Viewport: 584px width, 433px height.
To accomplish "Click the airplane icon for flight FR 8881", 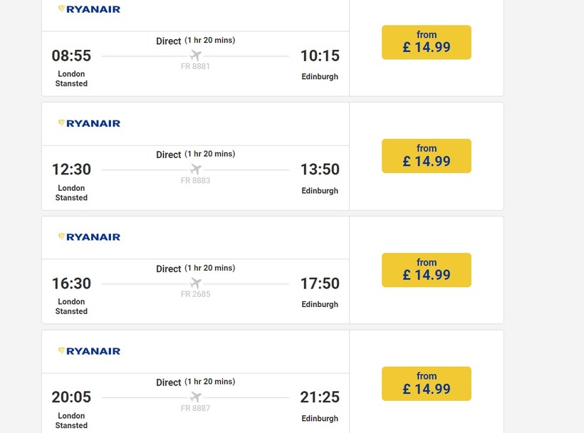I will tap(196, 56).
